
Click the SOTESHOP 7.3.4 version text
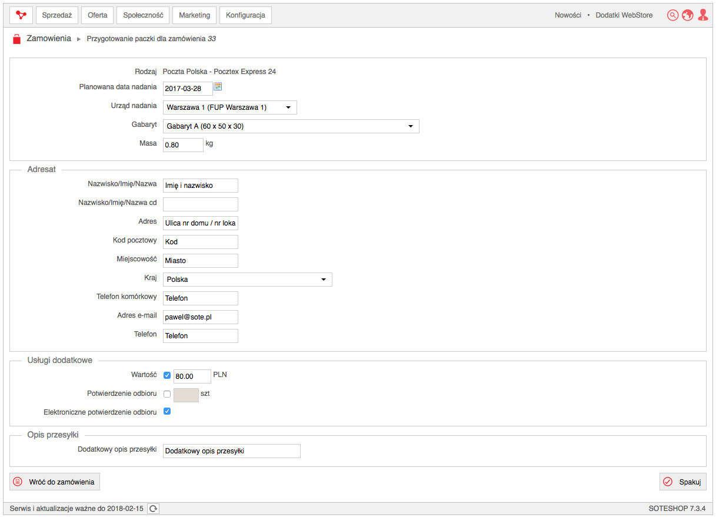(x=677, y=509)
